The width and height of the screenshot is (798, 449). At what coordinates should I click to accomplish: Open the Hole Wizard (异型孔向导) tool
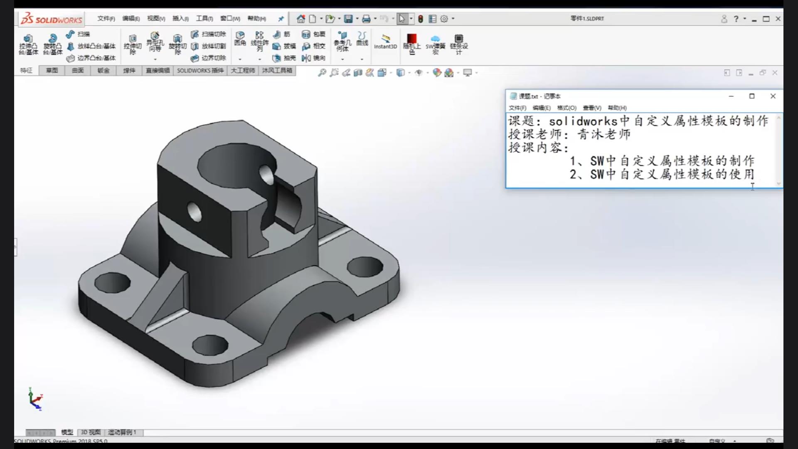(155, 42)
